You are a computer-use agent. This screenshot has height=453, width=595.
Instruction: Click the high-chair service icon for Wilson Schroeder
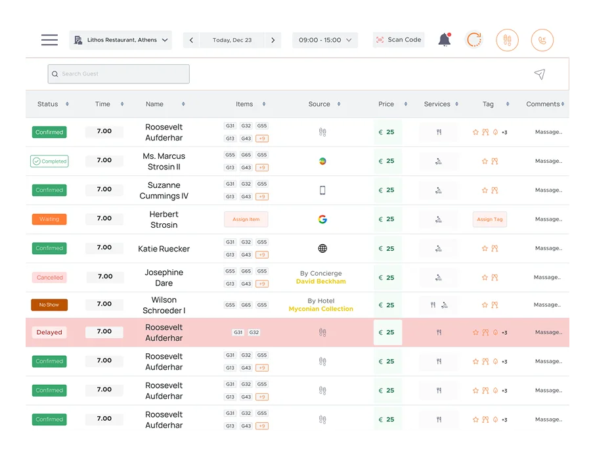pyautogui.click(x=445, y=305)
